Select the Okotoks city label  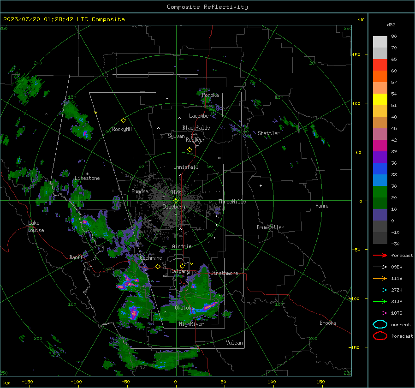pyautogui.click(x=185, y=308)
